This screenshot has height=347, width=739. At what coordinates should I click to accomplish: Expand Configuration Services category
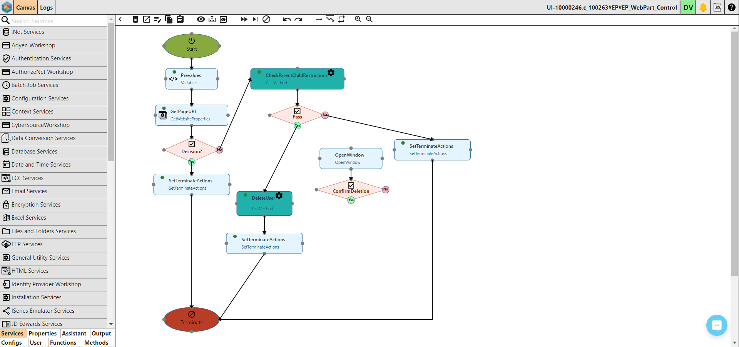pos(54,98)
